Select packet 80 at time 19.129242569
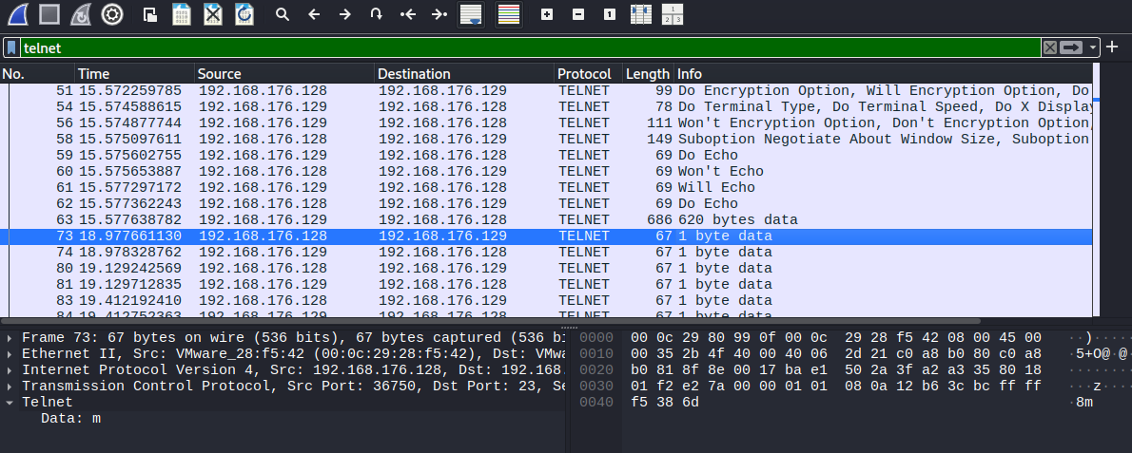Viewport: 1132px width, 453px height. pos(546,268)
